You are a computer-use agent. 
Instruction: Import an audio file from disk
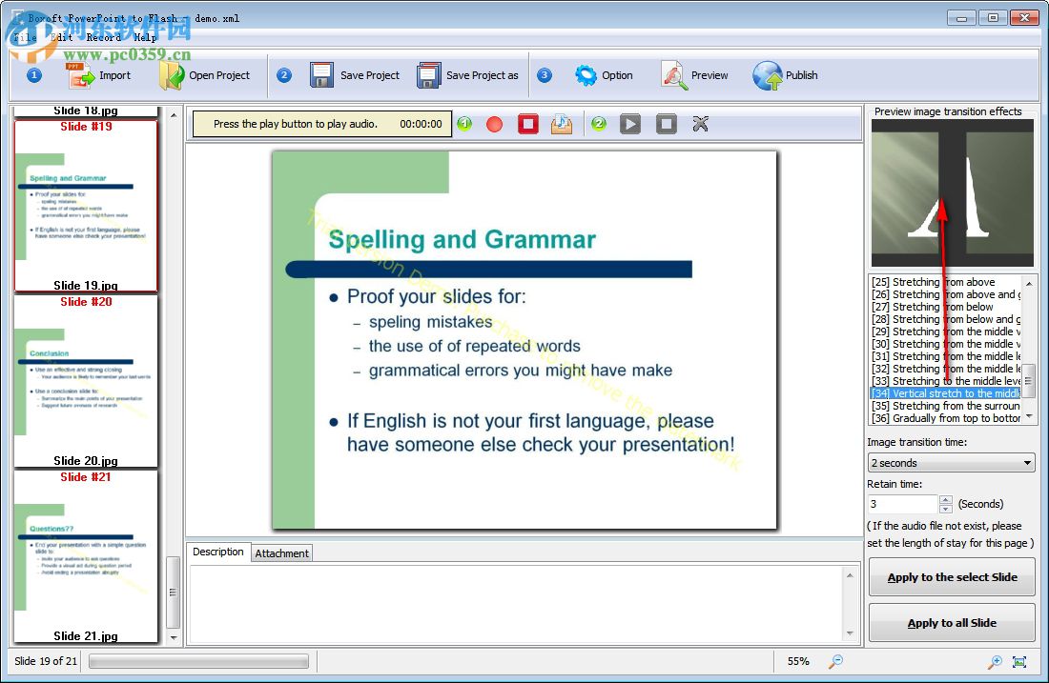click(561, 124)
